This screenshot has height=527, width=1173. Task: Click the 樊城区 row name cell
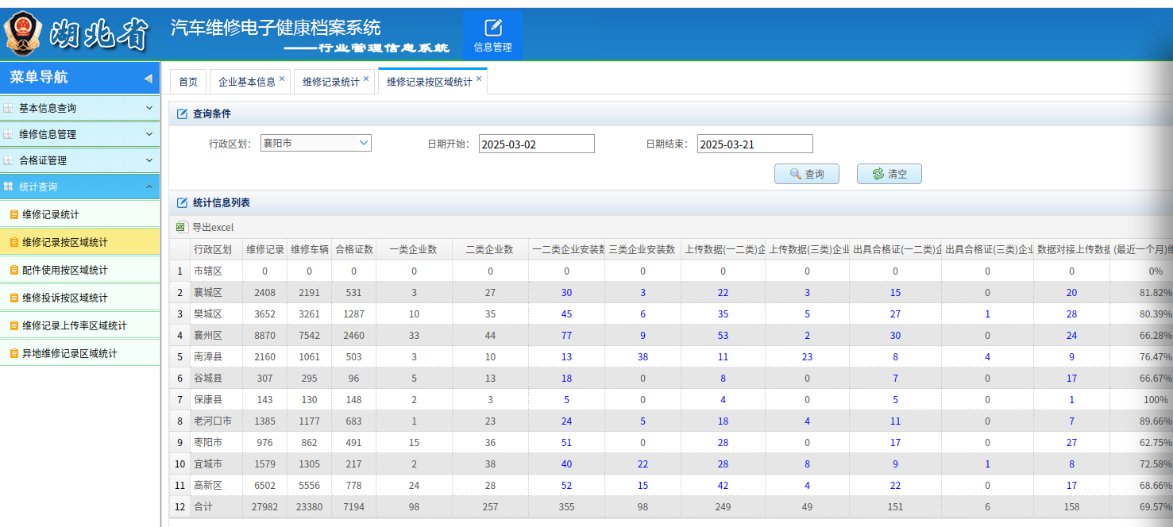click(x=217, y=314)
